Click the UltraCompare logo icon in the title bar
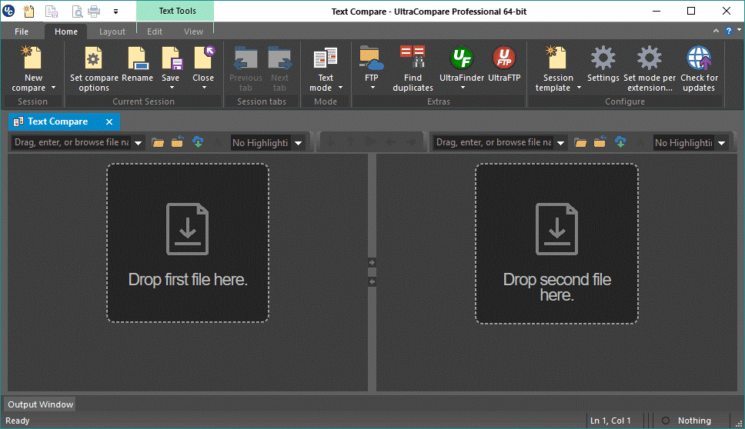Viewport: 745px width, 429px height. click(8, 11)
